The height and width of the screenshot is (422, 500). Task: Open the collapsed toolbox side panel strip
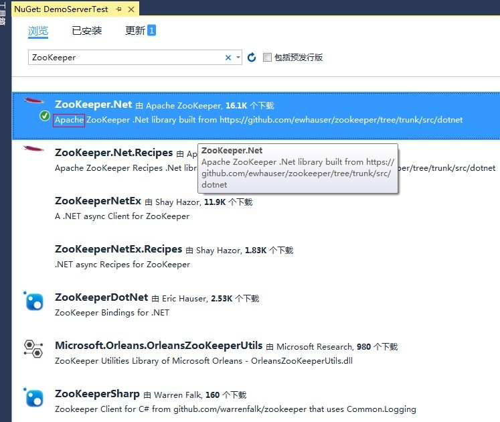[x=3, y=13]
